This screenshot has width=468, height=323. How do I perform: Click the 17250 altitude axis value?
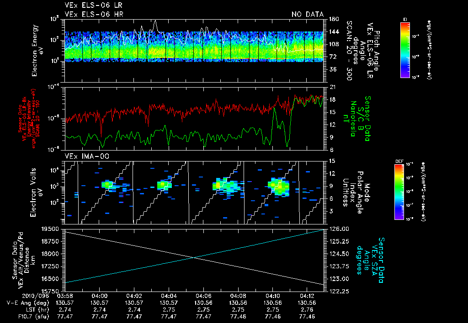51,266
